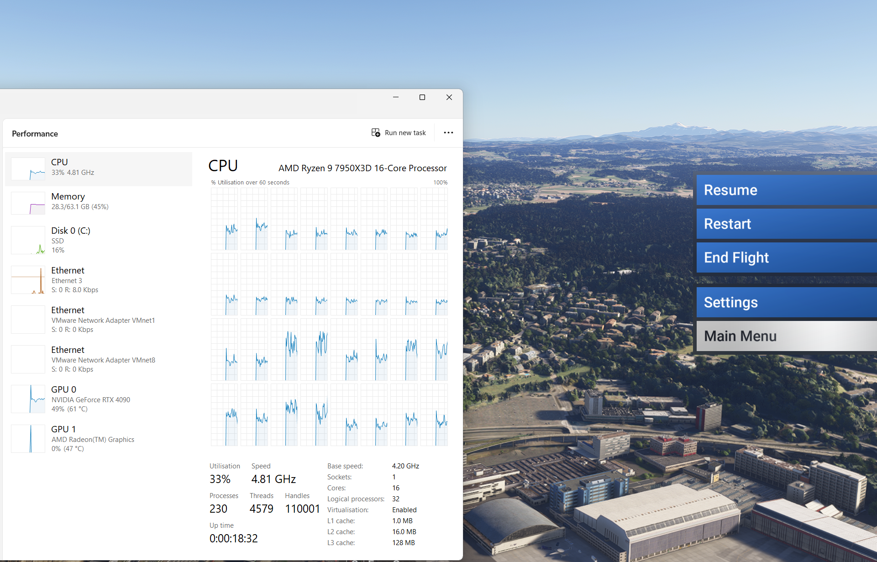Viewport: 877px width, 562px height.
Task: Maximize the Task Manager window
Action: tap(422, 97)
